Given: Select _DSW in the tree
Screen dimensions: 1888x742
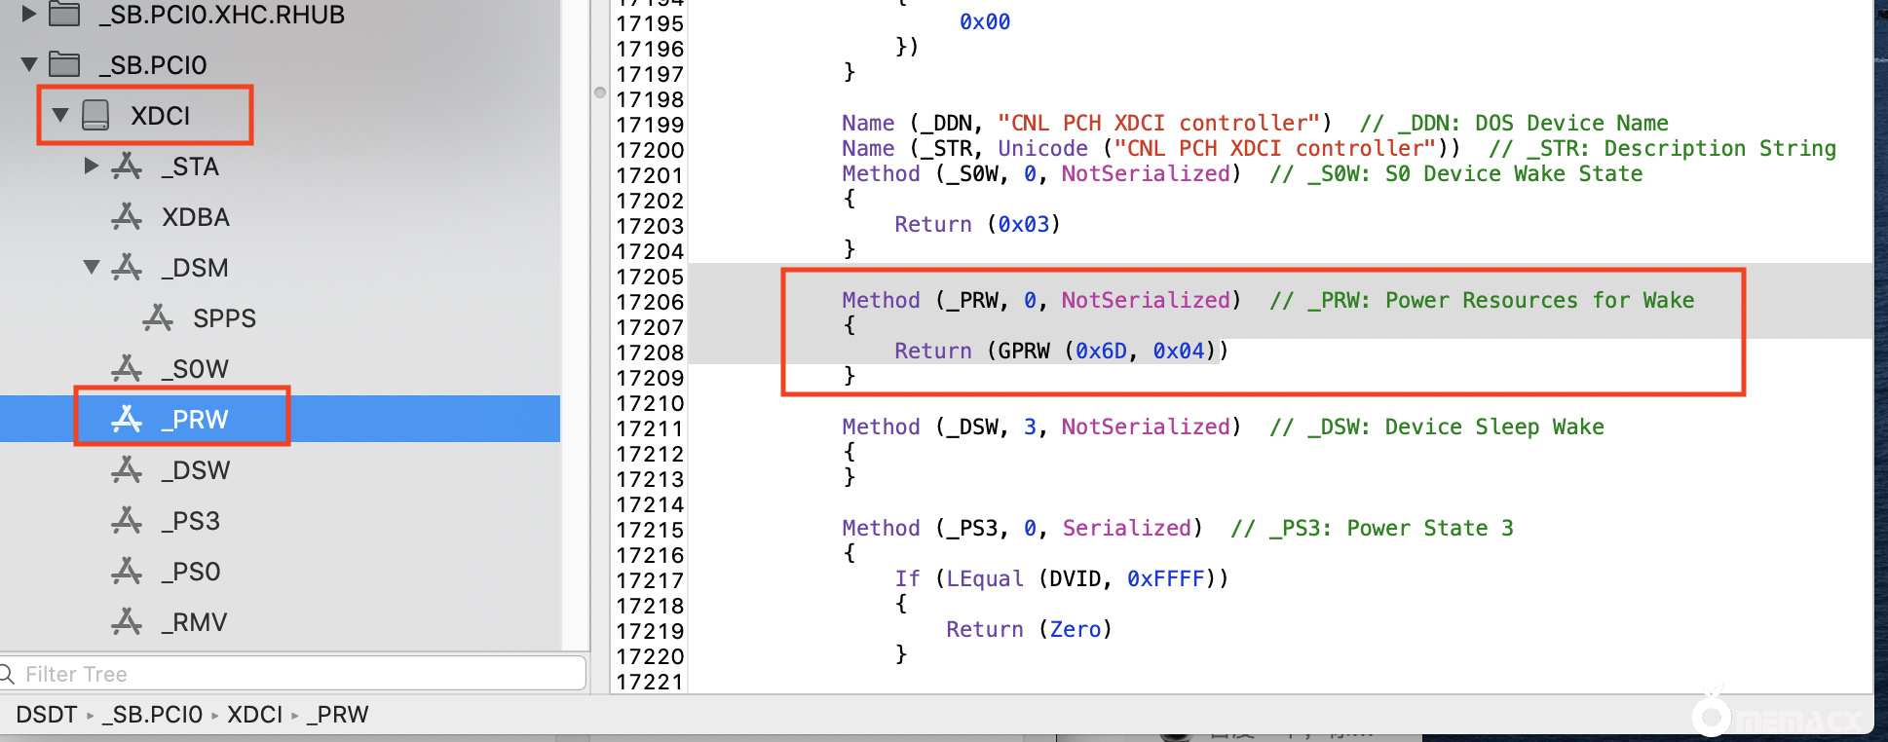Looking at the screenshot, I should coord(195,470).
